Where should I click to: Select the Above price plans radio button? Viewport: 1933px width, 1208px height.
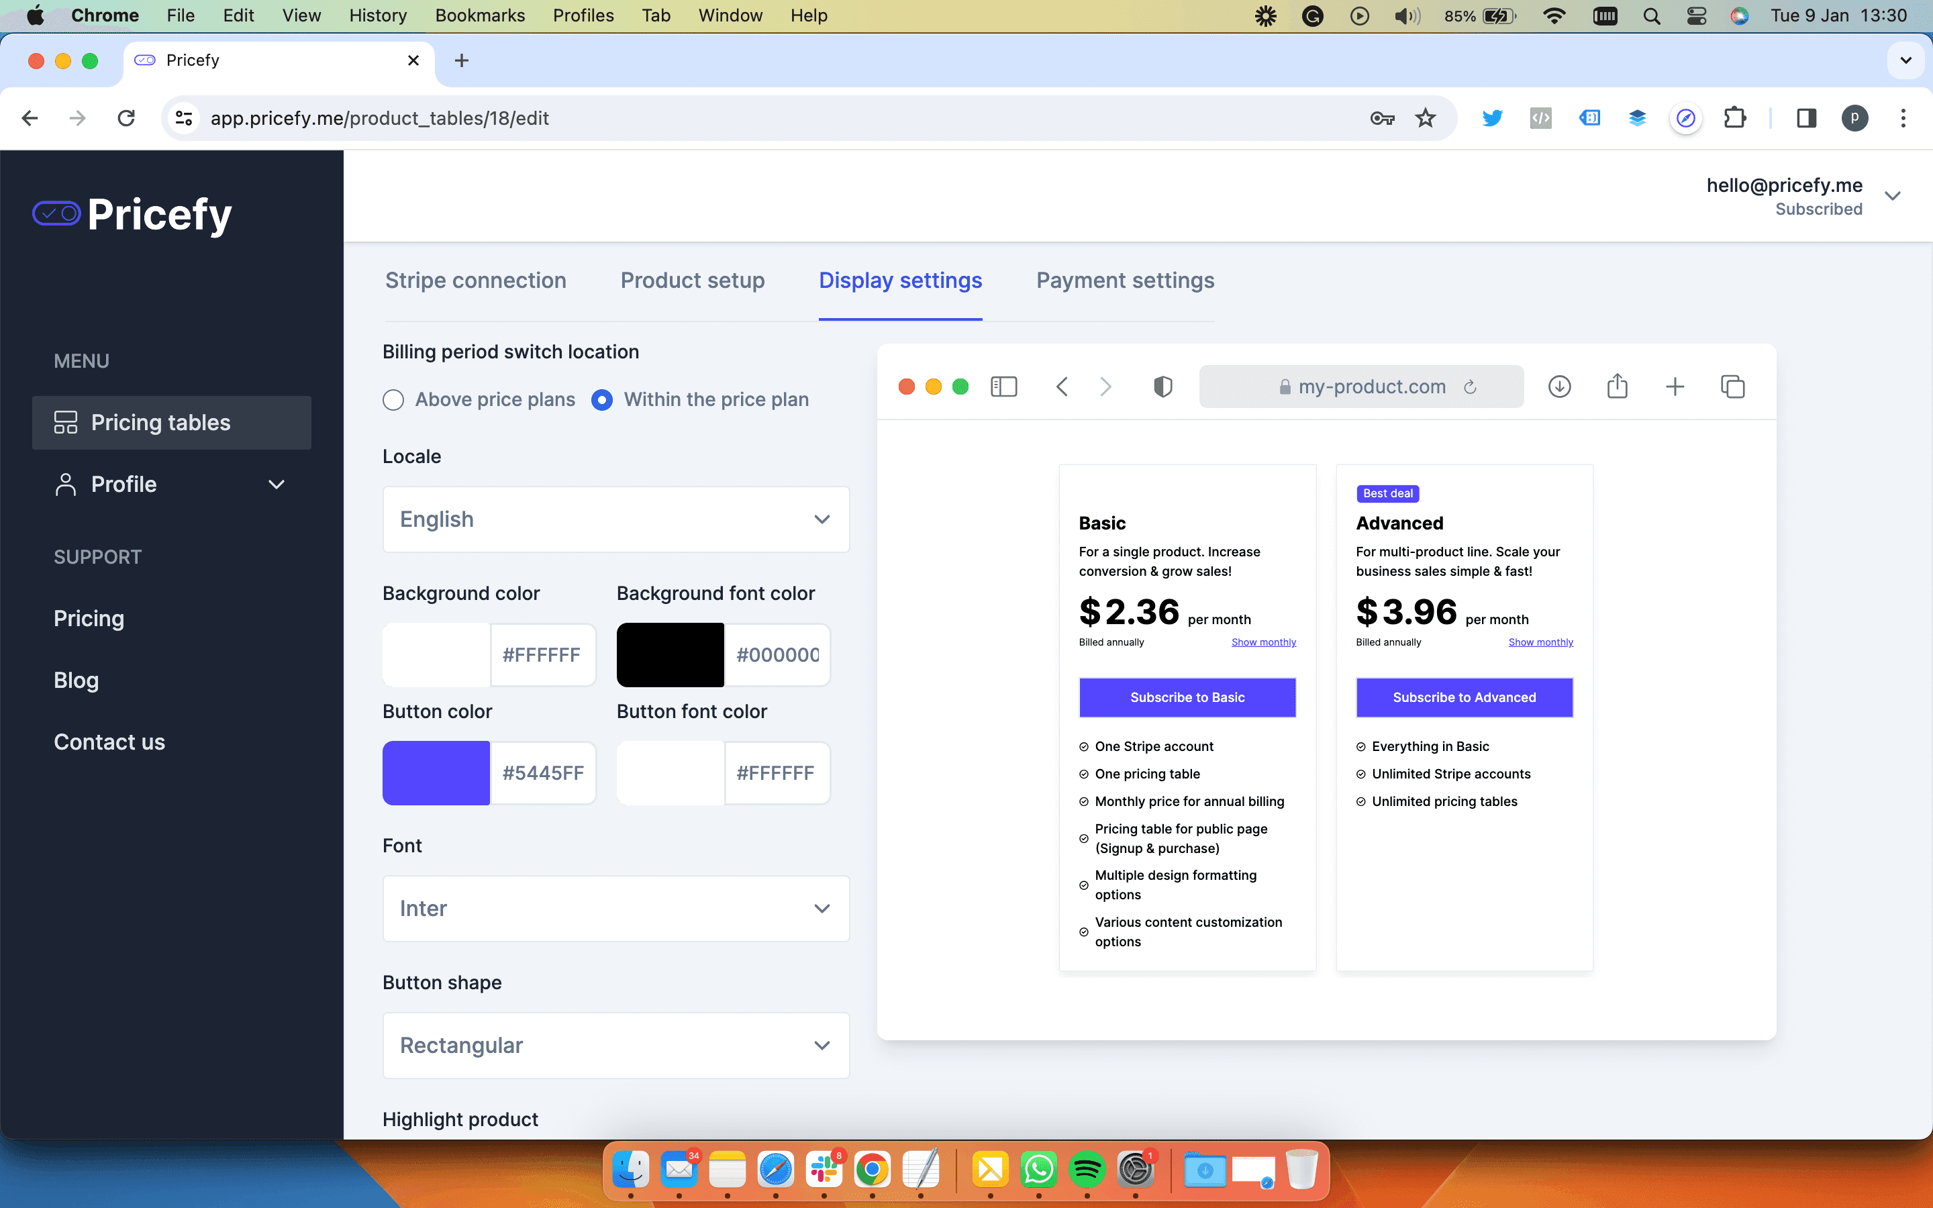[x=393, y=399]
